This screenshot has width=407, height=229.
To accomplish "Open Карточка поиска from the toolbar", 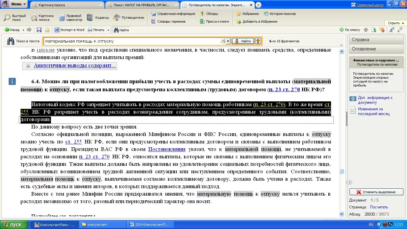I will 42,18.
